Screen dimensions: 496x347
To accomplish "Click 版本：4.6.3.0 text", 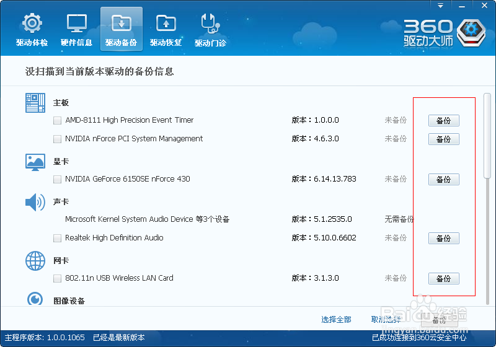I will coord(315,139).
